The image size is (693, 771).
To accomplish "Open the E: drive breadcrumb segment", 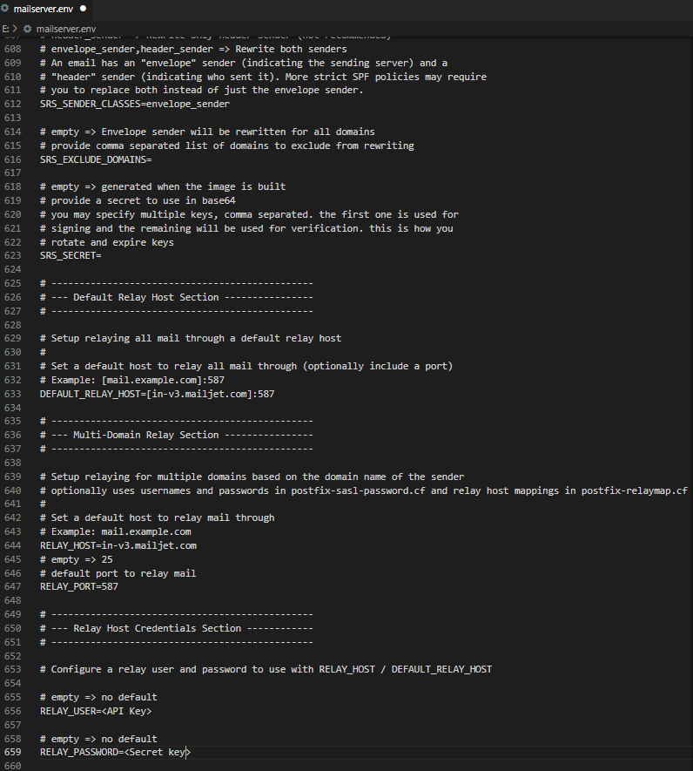I will (x=6, y=29).
